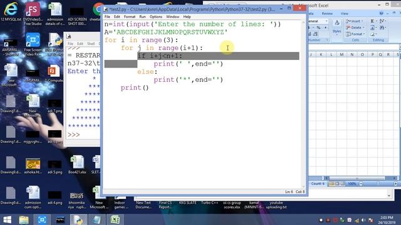
Task: Open the File menu in IDLE editor
Action: point(107,17)
